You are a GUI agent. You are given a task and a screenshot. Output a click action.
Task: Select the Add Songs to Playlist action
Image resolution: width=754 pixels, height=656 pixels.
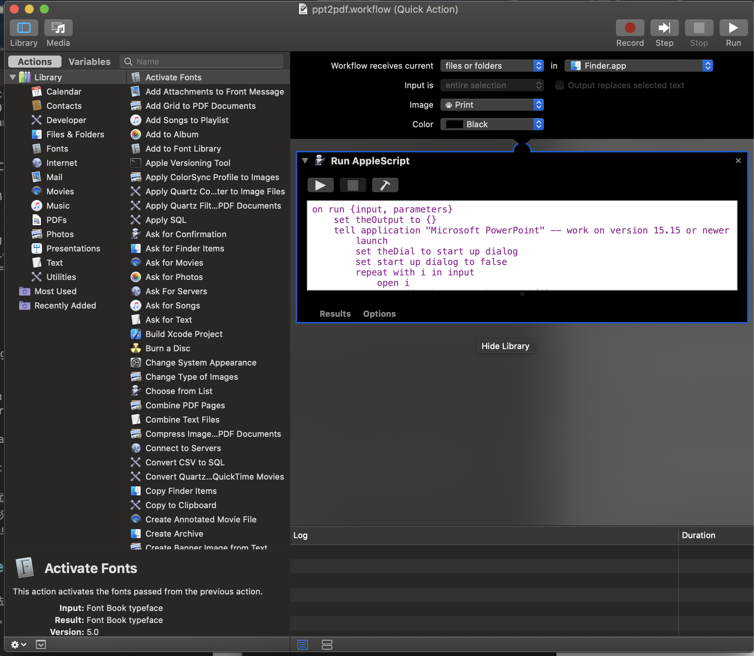(x=208, y=120)
